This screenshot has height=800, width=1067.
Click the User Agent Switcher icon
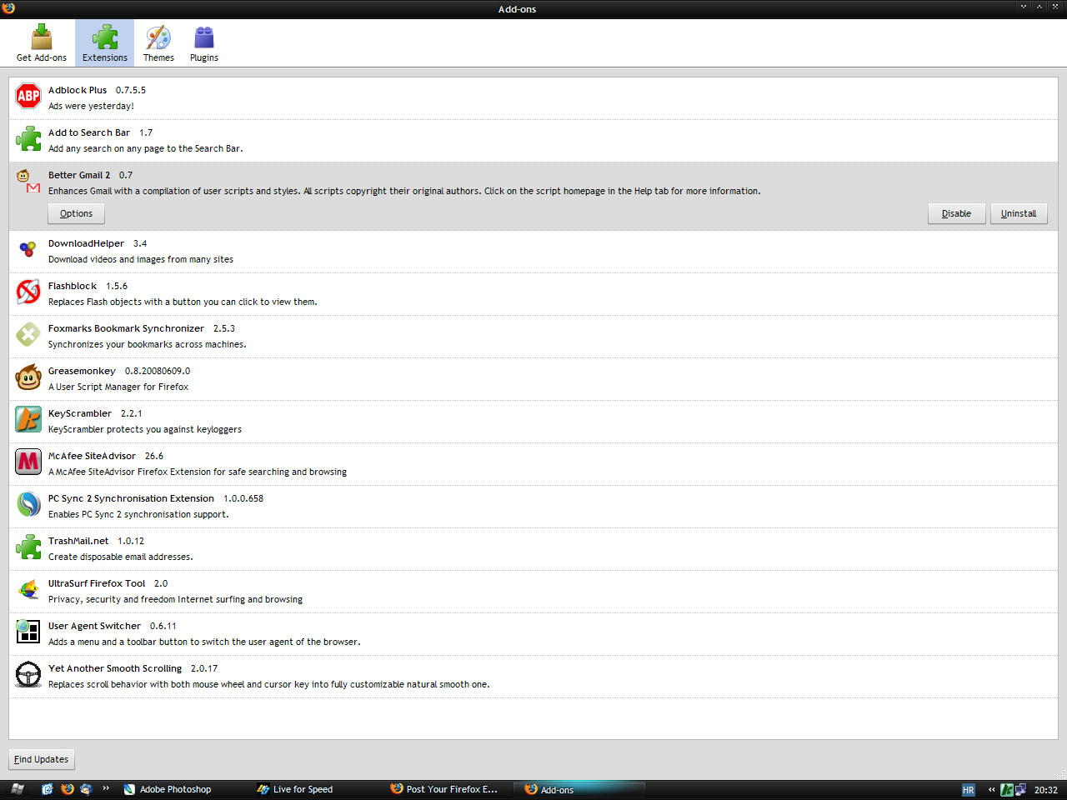click(28, 632)
